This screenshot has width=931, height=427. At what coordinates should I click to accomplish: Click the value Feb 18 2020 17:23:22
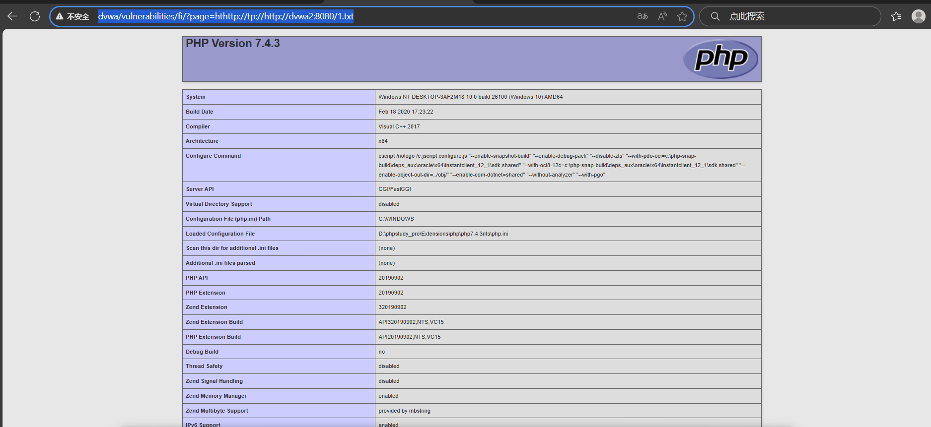click(x=406, y=112)
